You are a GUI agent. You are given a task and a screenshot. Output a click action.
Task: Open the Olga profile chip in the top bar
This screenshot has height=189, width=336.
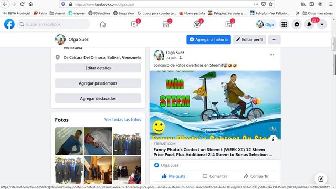(266, 24)
